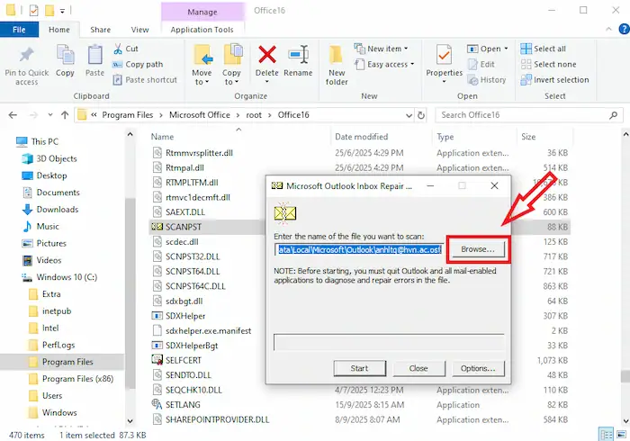The image size is (630, 441).
Task: Expand the address bar history dropdown
Action: coord(409,115)
